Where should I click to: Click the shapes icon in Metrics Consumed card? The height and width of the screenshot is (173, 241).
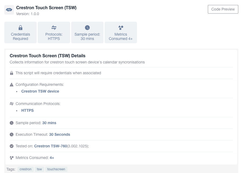pos(121,28)
